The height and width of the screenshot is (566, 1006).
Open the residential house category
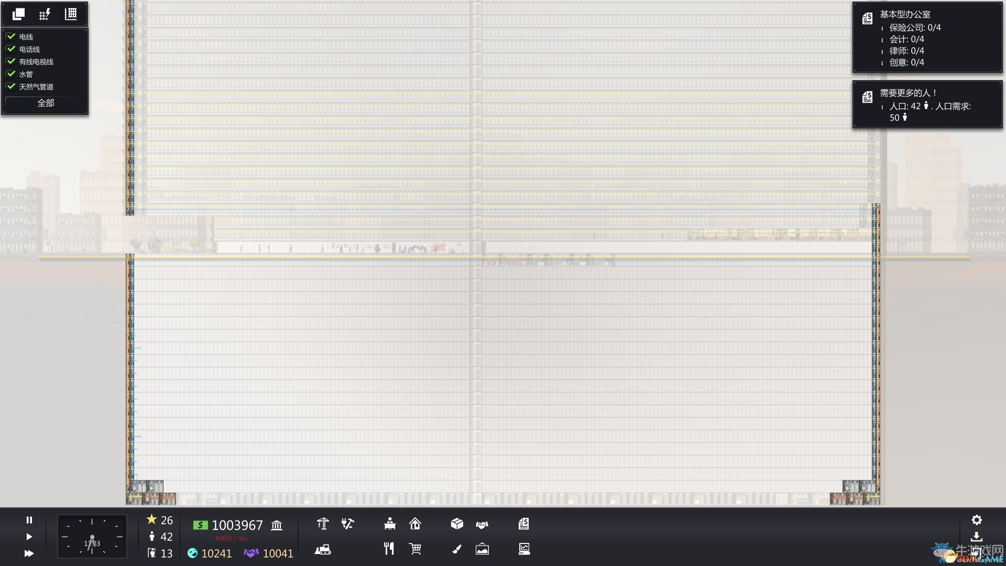point(415,524)
